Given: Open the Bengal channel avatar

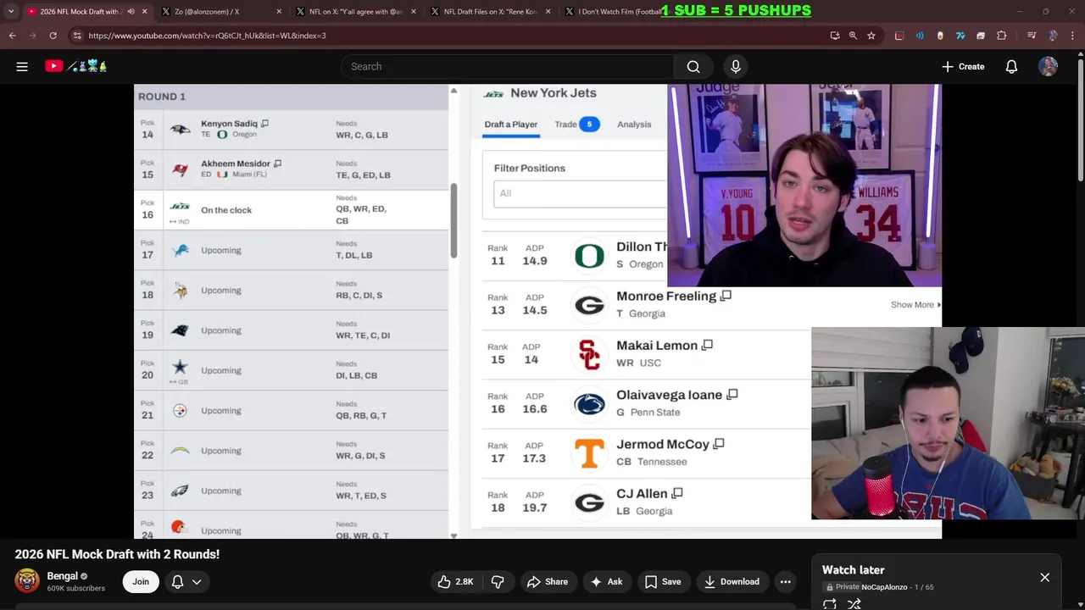Looking at the screenshot, I should pos(27,580).
